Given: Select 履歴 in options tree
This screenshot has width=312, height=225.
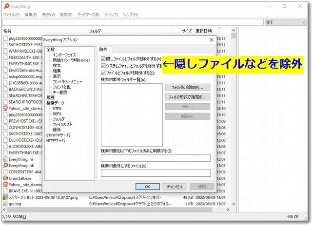Looking at the screenshot, I should [51, 97].
